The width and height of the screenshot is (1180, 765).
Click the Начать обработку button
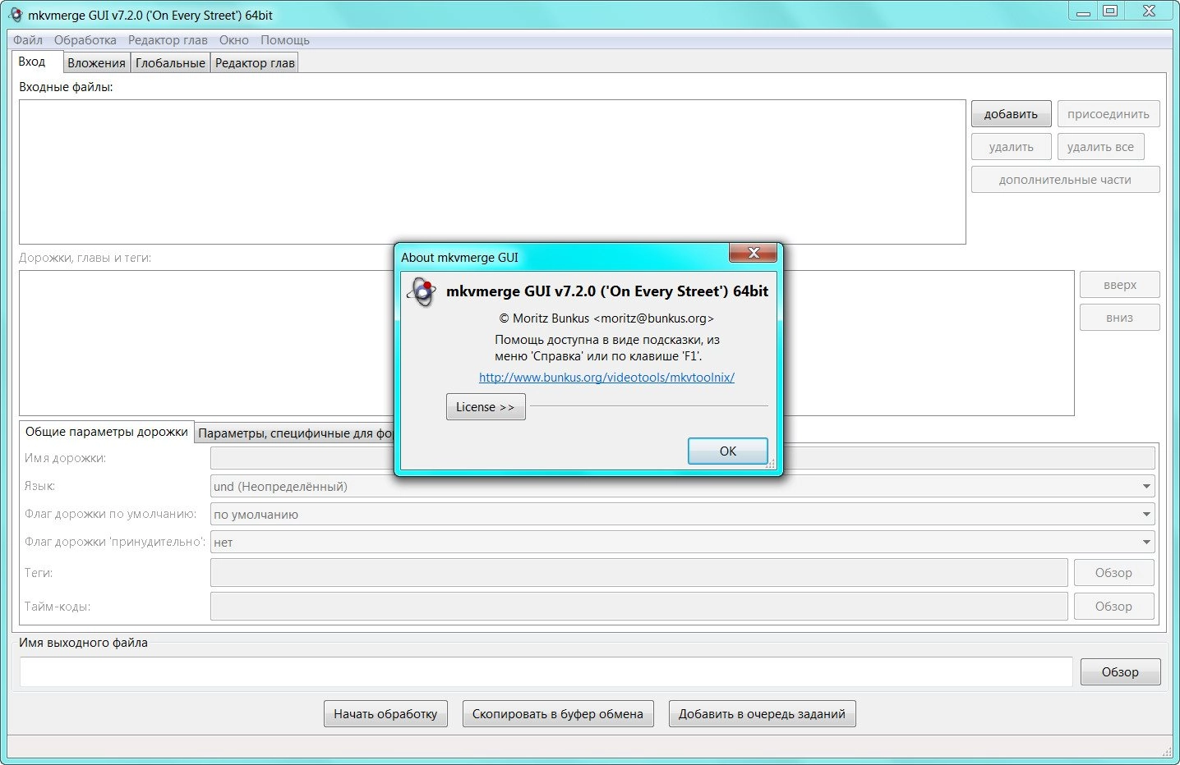[385, 714]
